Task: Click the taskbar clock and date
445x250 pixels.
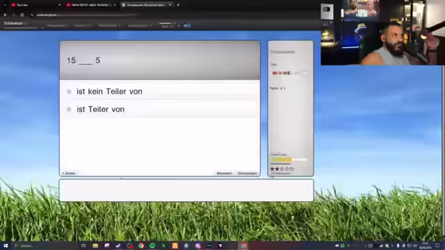Action: click(x=425, y=246)
